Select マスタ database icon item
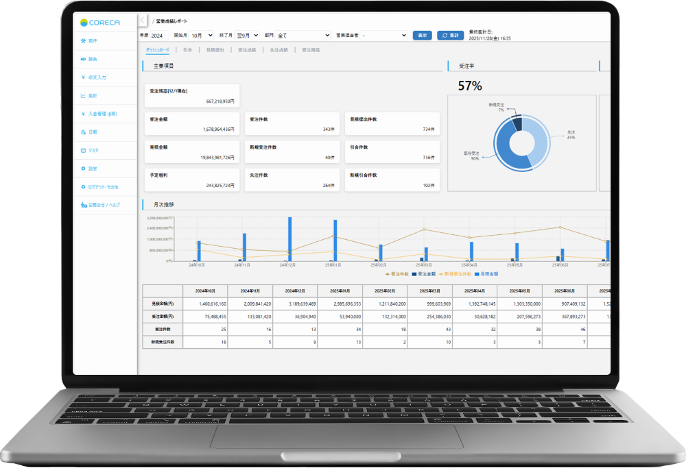 pos(93,150)
